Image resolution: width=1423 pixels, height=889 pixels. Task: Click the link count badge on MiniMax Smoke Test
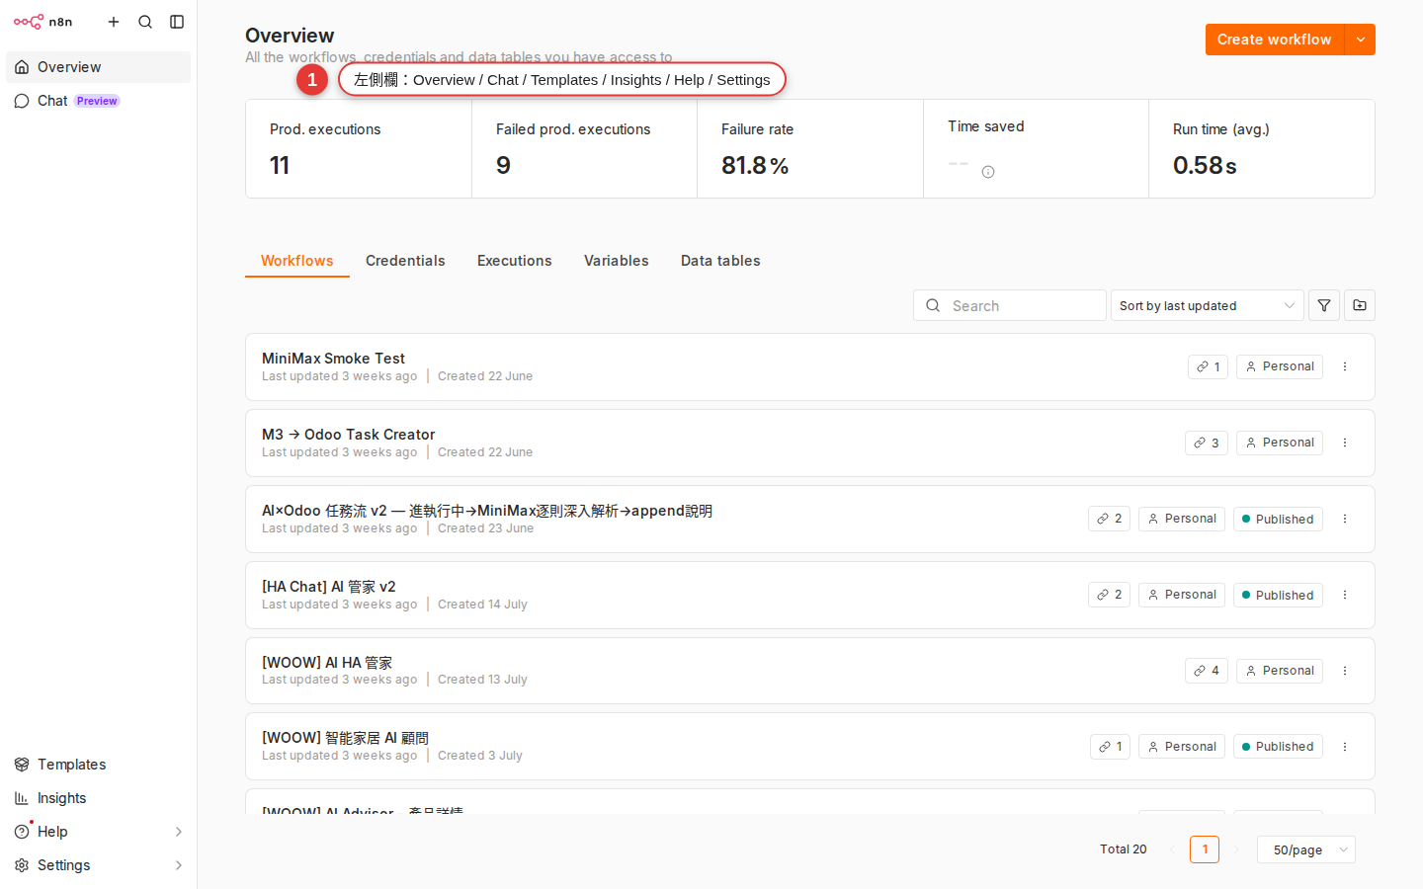tap(1208, 366)
